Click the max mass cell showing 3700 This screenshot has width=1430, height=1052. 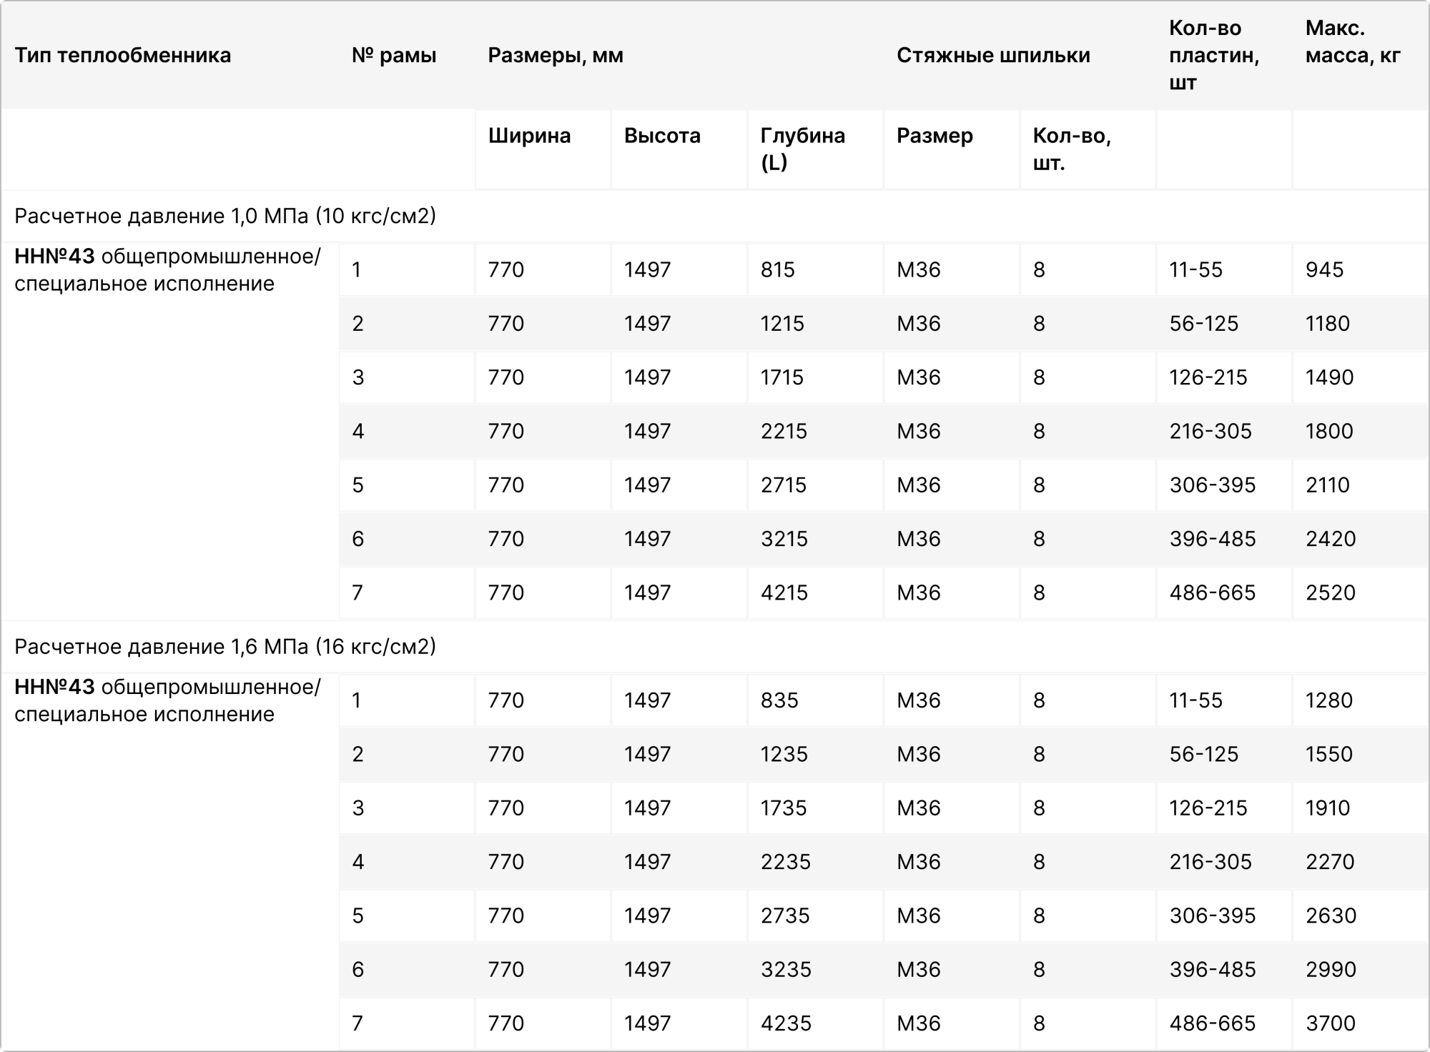click(1331, 1023)
